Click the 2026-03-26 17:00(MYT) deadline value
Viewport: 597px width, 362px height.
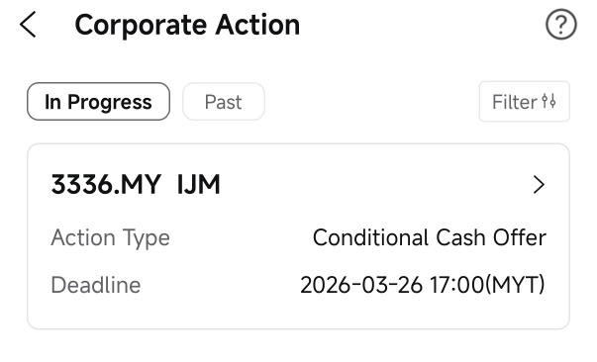(423, 285)
